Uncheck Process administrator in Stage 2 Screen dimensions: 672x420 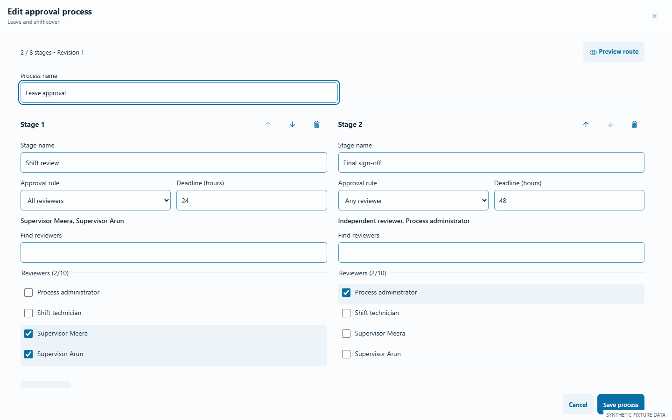346,293
